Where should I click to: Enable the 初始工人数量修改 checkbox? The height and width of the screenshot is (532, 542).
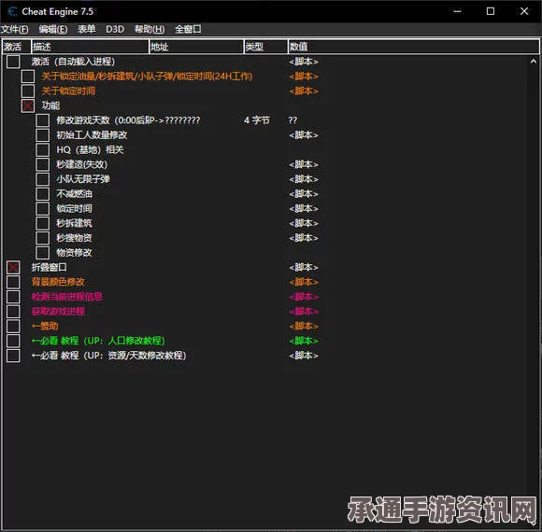click(42, 135)
